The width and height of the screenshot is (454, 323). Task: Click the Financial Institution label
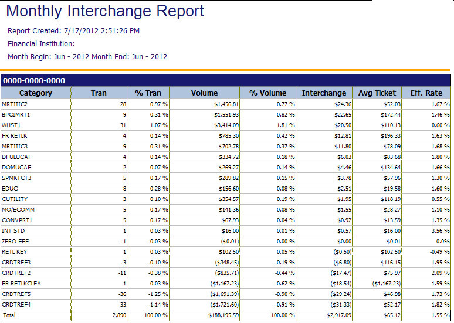point(41,44)
